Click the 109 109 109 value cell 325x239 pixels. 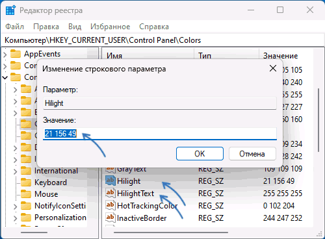pyautogui.click(x=283, y=169)
